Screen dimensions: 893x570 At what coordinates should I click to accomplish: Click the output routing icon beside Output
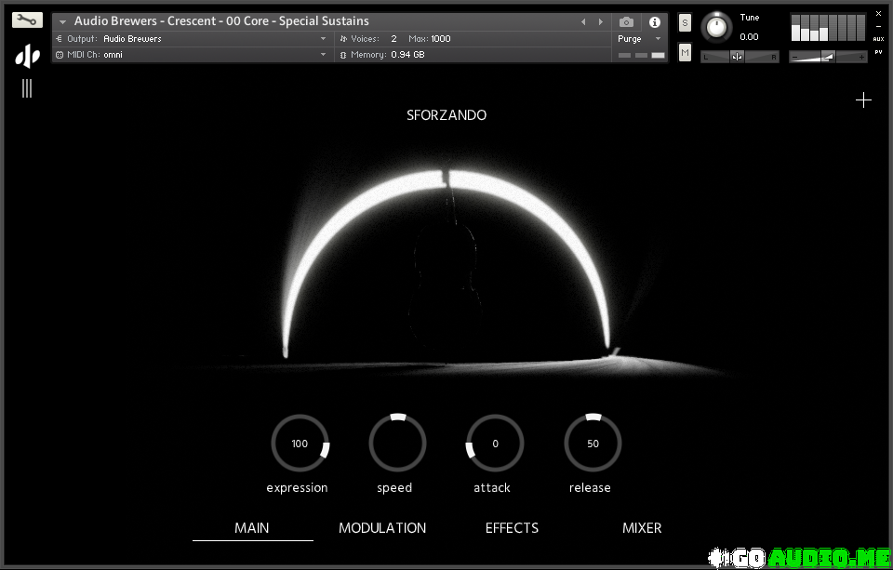pyautogui.click(x=60, y=39)
